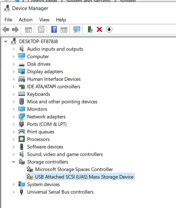Click the Microsoft Storage Spaces Controller icon
Image resolution: width=176 pixels, height=208 pixels.
[29, 169]
